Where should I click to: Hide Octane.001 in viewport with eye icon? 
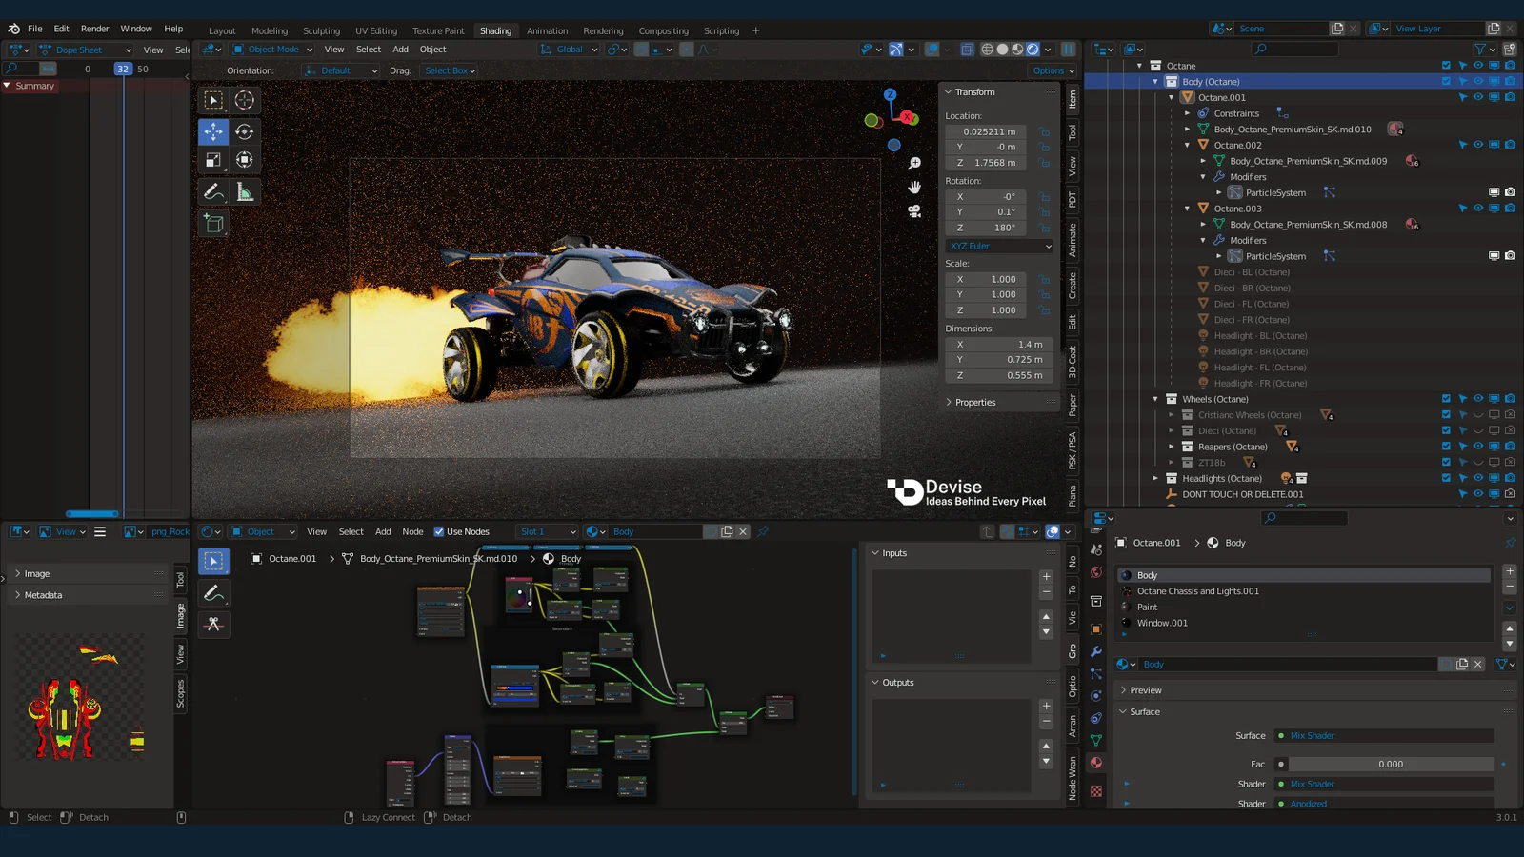click(1478, 97)
